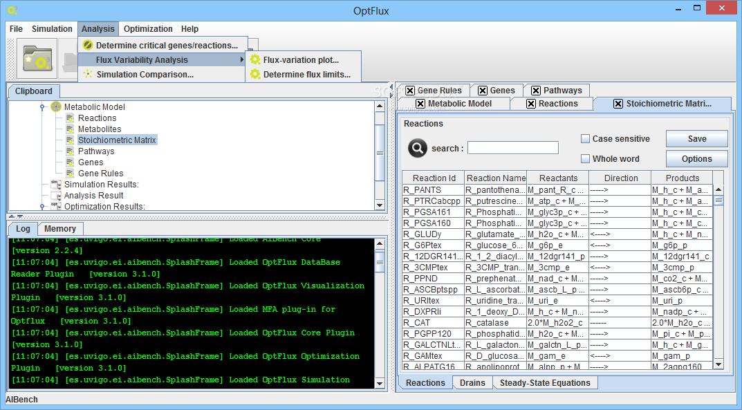Click the reactions table scrollbar thumb
The image size is (742, 410).
[x=718, y=201]
